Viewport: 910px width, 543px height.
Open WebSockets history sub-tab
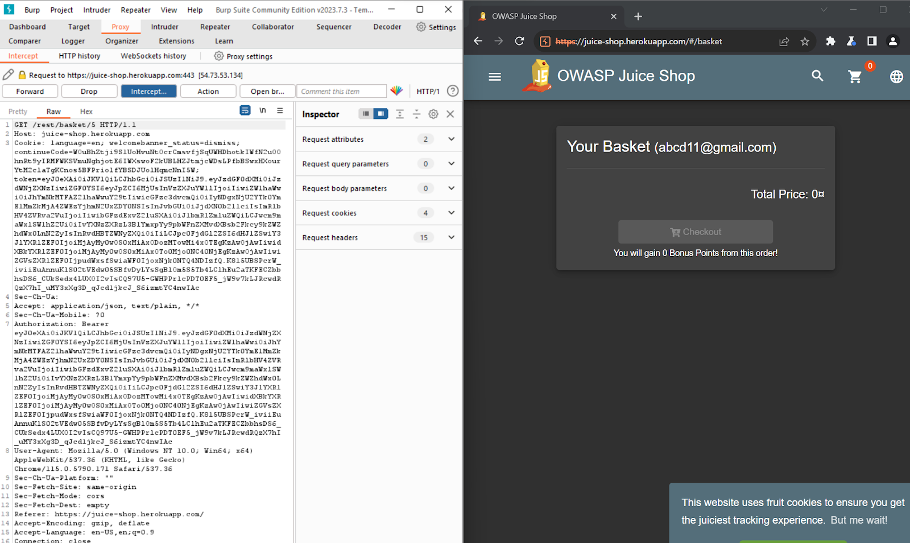154,56
